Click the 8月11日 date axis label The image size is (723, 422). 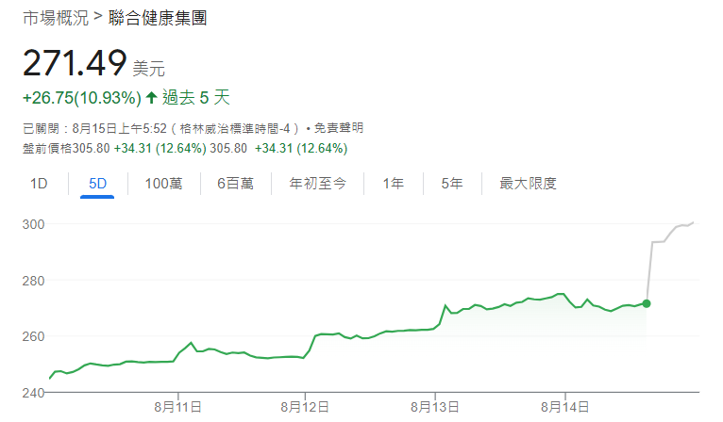[x=178, y=407]
